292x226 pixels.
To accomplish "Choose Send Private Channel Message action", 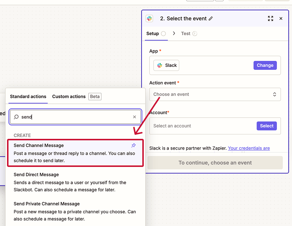I will (75, 211).
